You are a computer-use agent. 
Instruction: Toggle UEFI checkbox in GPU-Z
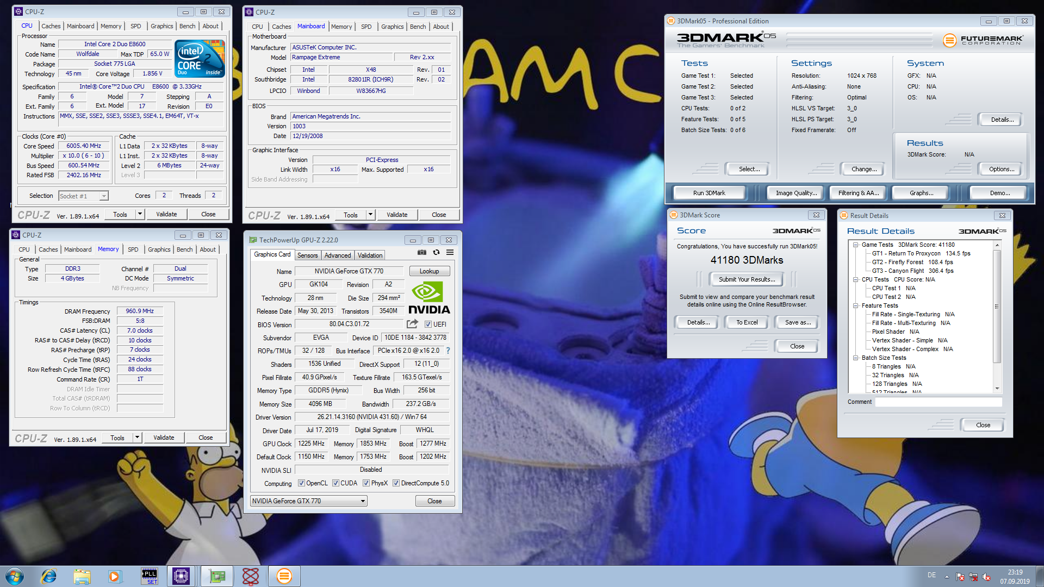click(428, 324)
